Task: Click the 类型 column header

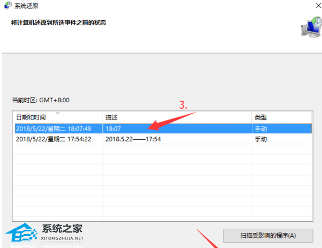Action: coord(281,117)
